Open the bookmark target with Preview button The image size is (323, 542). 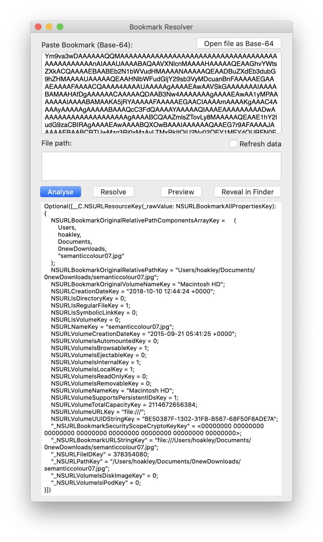[x=181, y=192]
